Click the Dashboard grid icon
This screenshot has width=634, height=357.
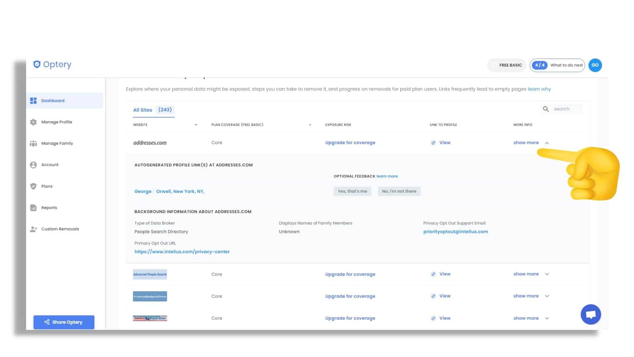point(33,100)
